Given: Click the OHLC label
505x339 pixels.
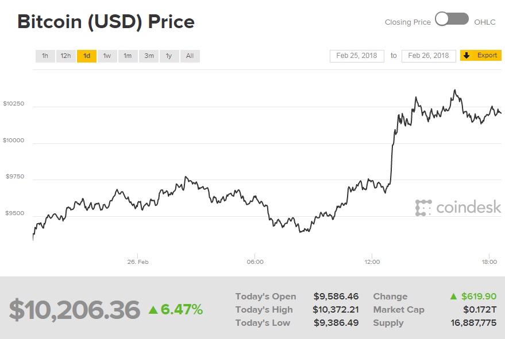Looking at the screenshot, I should 485,22.
